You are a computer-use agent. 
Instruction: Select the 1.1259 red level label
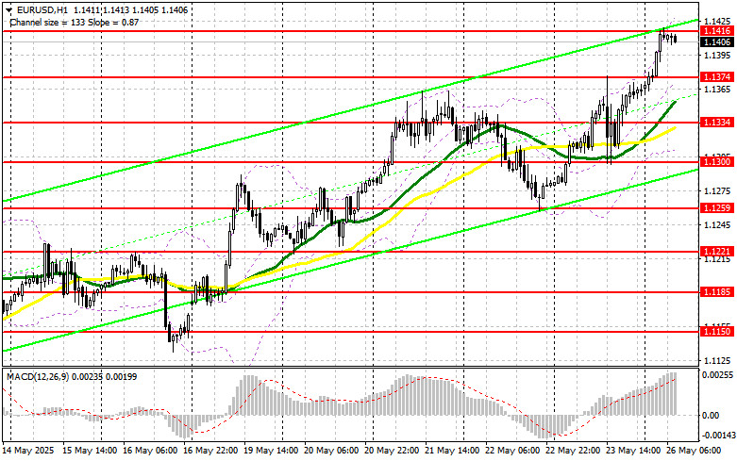coord(717,208)
